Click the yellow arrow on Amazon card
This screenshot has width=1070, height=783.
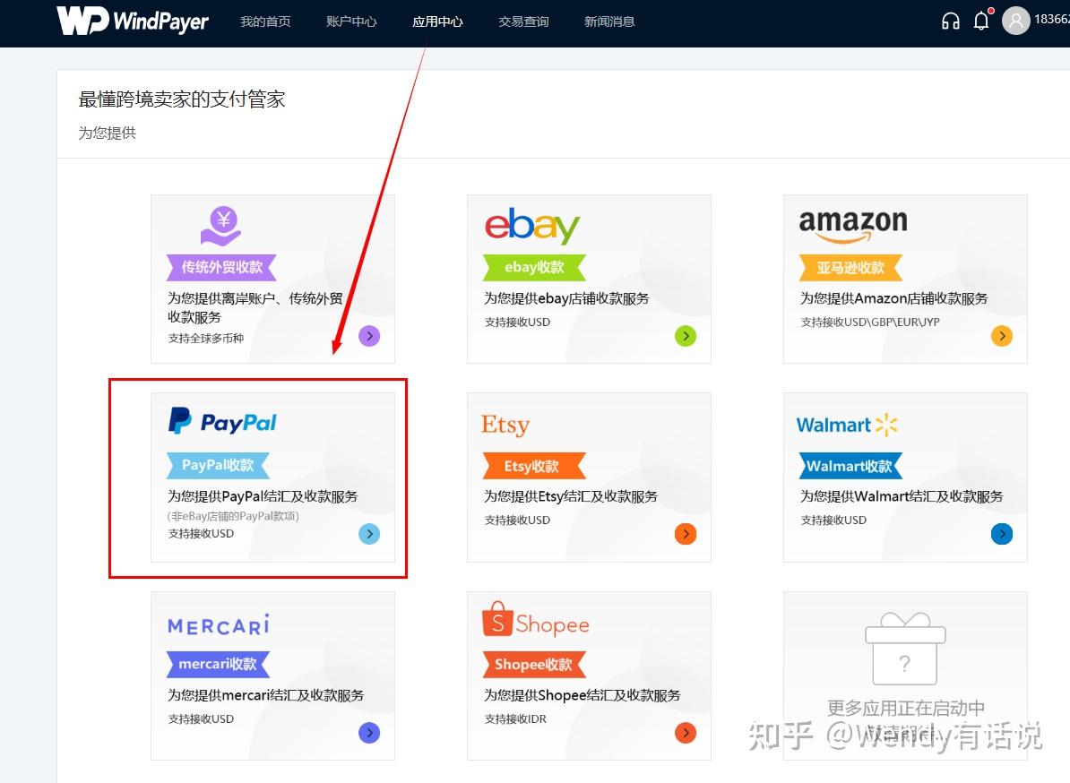(1001, 336)
